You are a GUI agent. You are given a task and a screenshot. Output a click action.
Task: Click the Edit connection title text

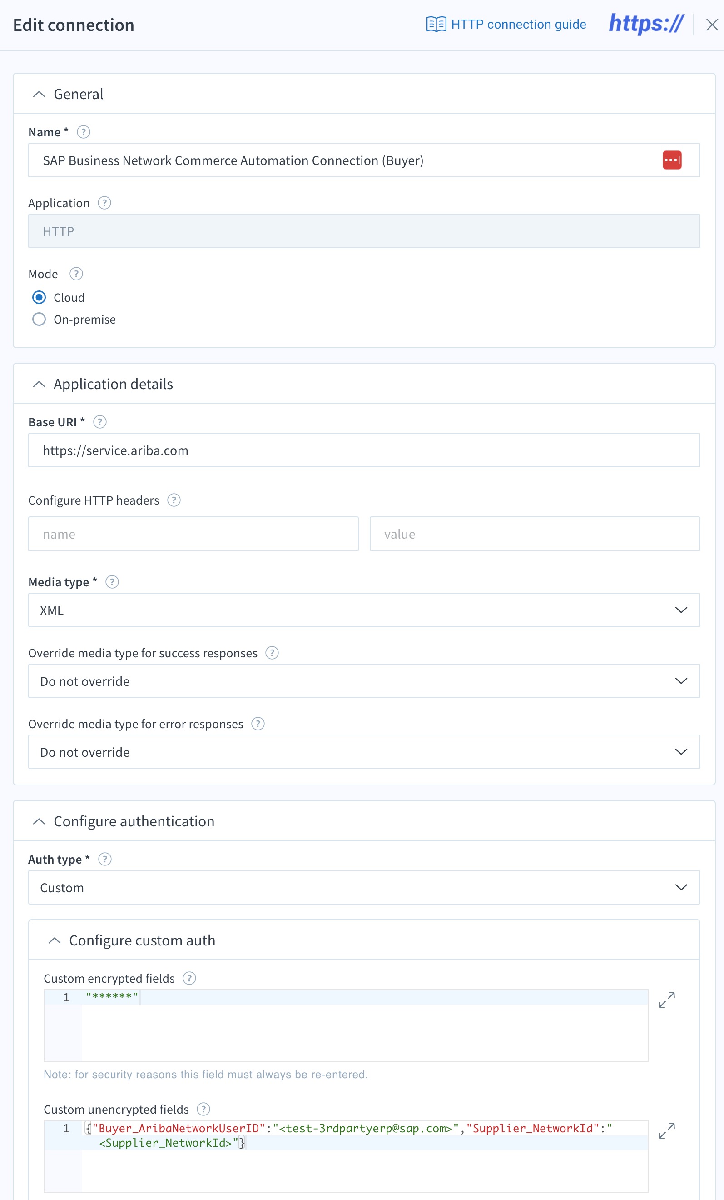click(x=74, y=25)
